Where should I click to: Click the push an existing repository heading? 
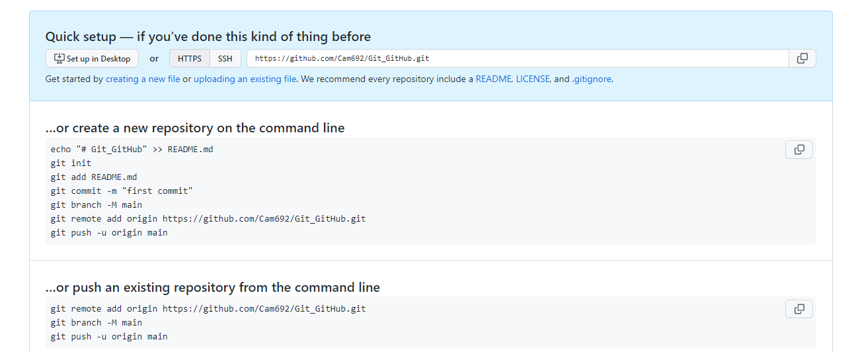(x=212, y=287)
